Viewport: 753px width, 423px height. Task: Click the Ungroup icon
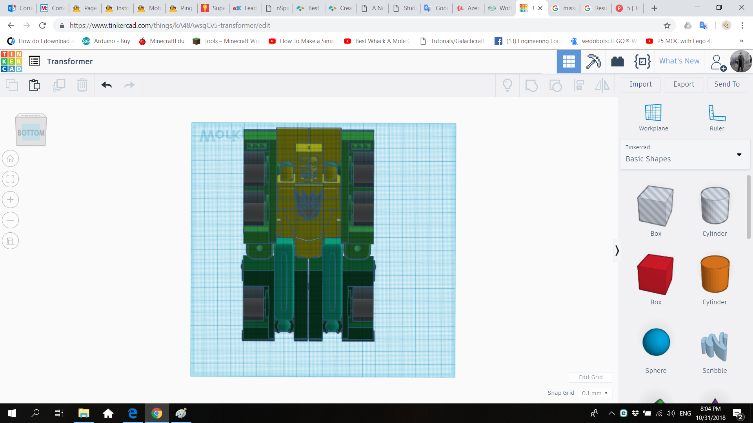(555, 85)
